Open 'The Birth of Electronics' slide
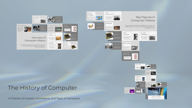Viewport: 192px width, 108px height. pos(40,19)
